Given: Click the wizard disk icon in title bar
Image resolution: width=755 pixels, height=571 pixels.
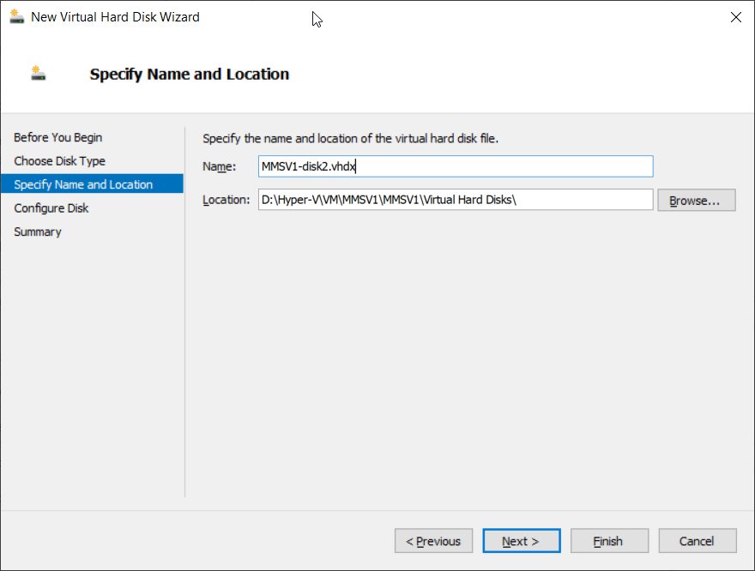Looking at the screenshot, I should (x=17, y=16).
